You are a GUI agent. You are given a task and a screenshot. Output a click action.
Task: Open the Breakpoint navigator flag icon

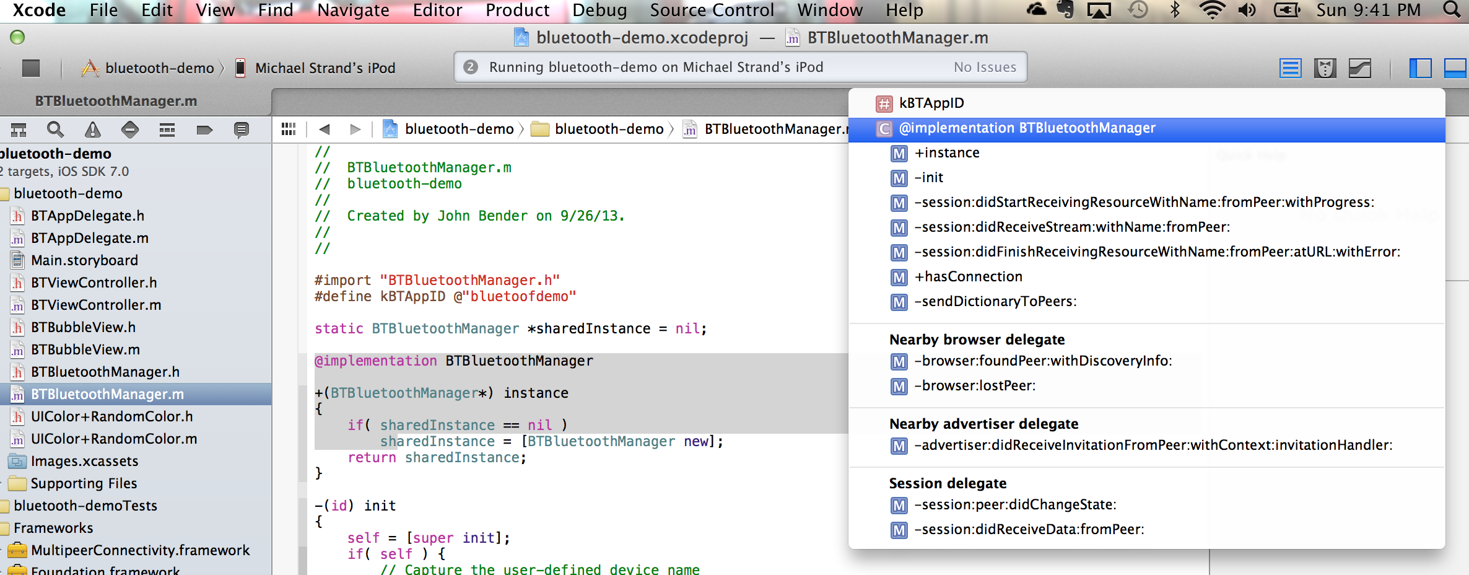tap(204, 129)
